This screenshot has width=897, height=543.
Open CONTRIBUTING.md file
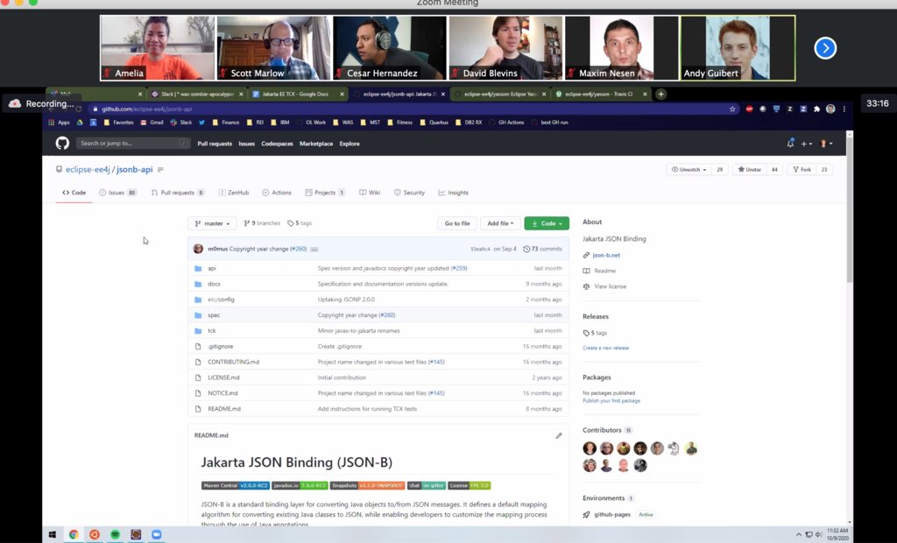coord(233,363)
